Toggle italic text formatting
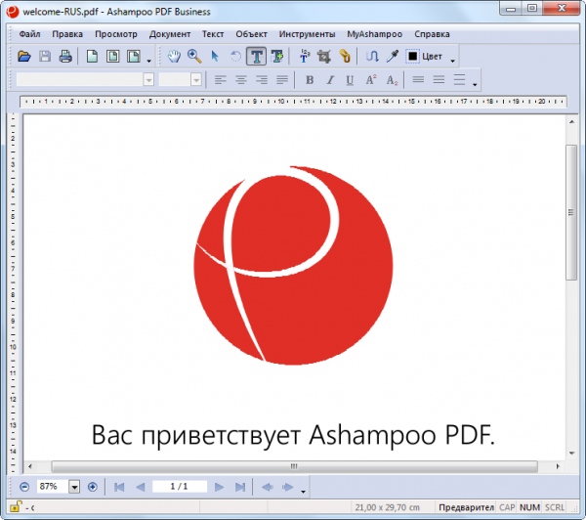The image size is (586, 520). tap(329, 80)
